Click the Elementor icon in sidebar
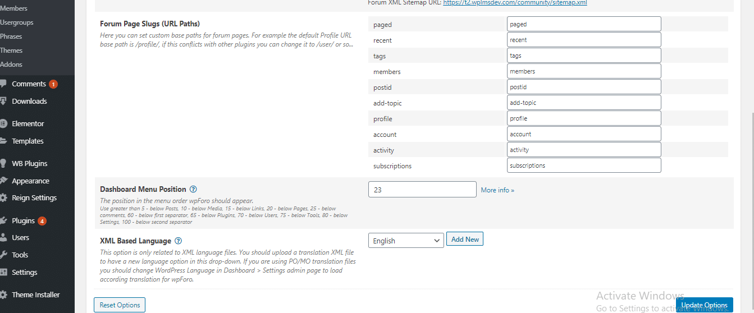754x313 pixels. (x=3, y=123)
